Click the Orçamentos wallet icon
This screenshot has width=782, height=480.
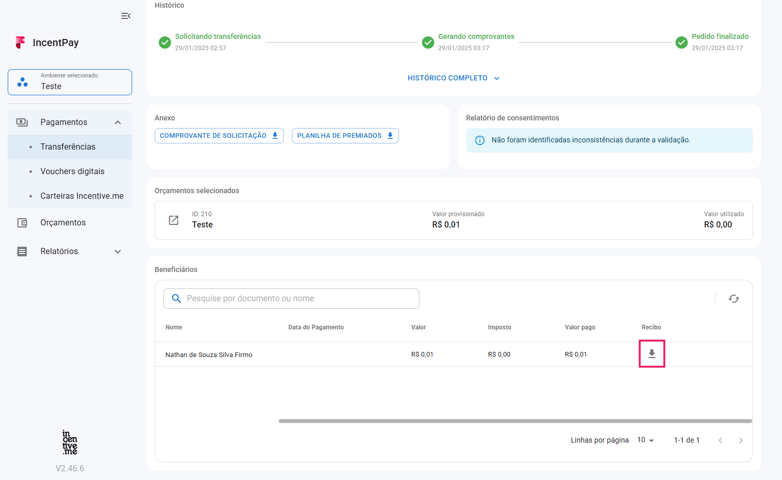tap(22, 222)
